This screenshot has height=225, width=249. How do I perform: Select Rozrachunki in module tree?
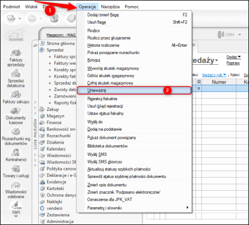58,136
